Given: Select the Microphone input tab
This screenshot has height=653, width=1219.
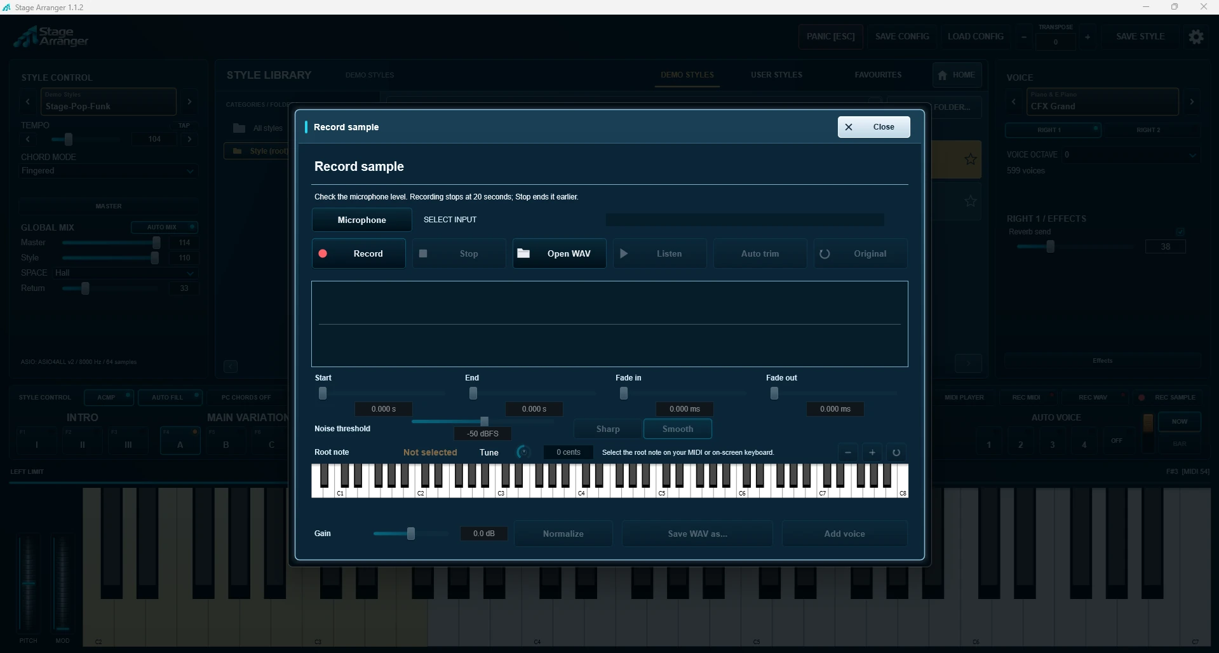Looking at the screenshot, I should (x=361, y=220).
